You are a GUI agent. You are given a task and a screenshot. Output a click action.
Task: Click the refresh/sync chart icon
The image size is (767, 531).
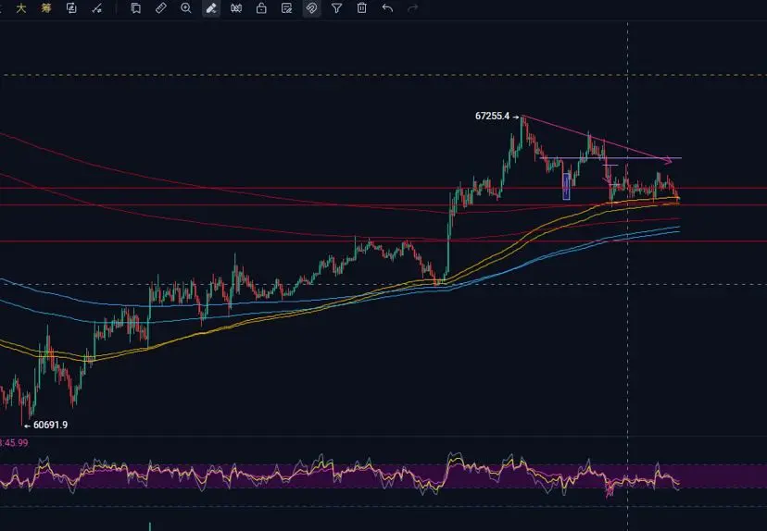click(x=71, y=7)
